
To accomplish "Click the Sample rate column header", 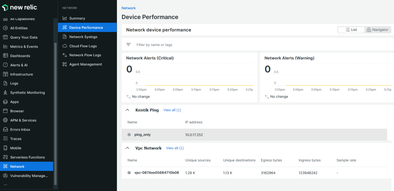I will [346, 160].
